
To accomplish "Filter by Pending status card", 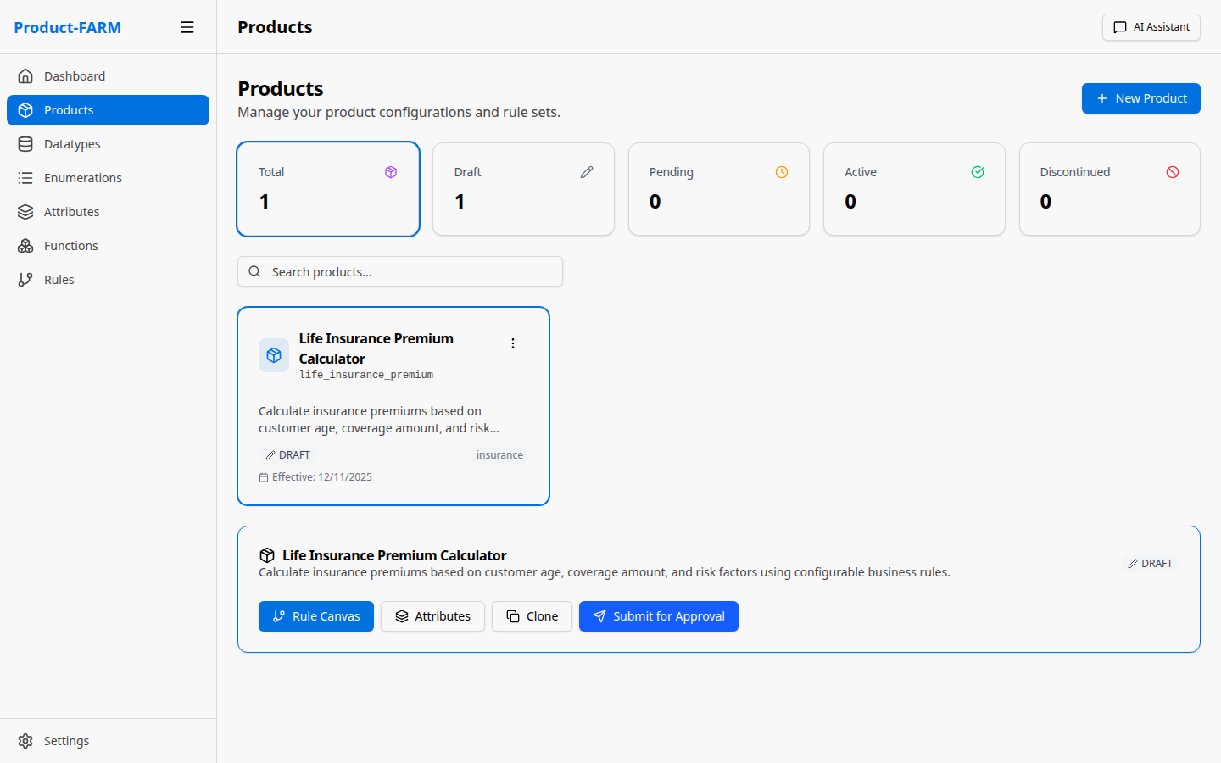I will (718, 189).
